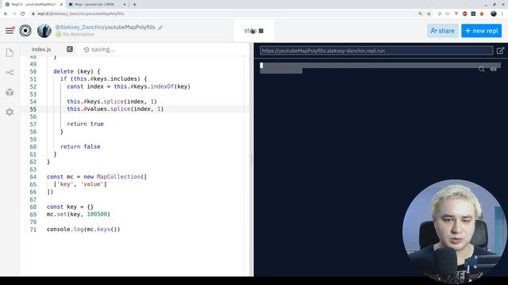
Task: Select the index.js file tab
Action: tap(41, 49)
